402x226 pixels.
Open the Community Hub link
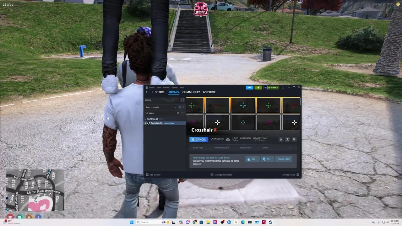221,148
